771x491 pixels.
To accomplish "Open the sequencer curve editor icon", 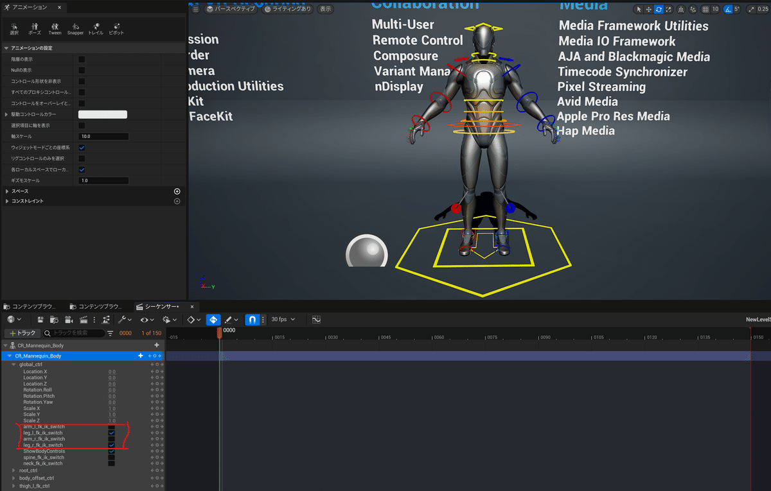I will pos(316,319).
